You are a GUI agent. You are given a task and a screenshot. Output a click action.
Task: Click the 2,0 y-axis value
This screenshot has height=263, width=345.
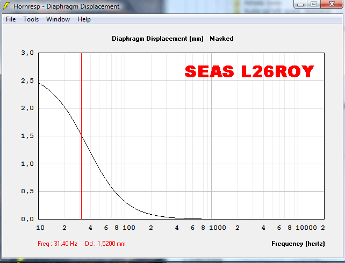tap(27, 108)
